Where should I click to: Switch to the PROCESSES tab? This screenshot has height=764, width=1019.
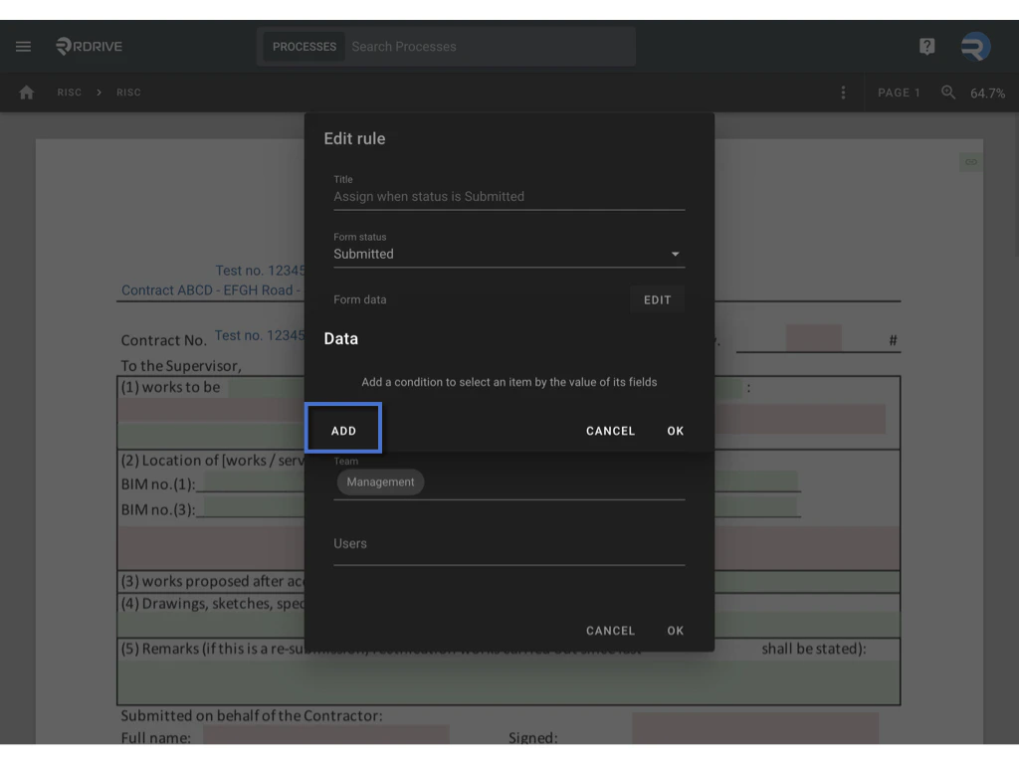(304, 46)
